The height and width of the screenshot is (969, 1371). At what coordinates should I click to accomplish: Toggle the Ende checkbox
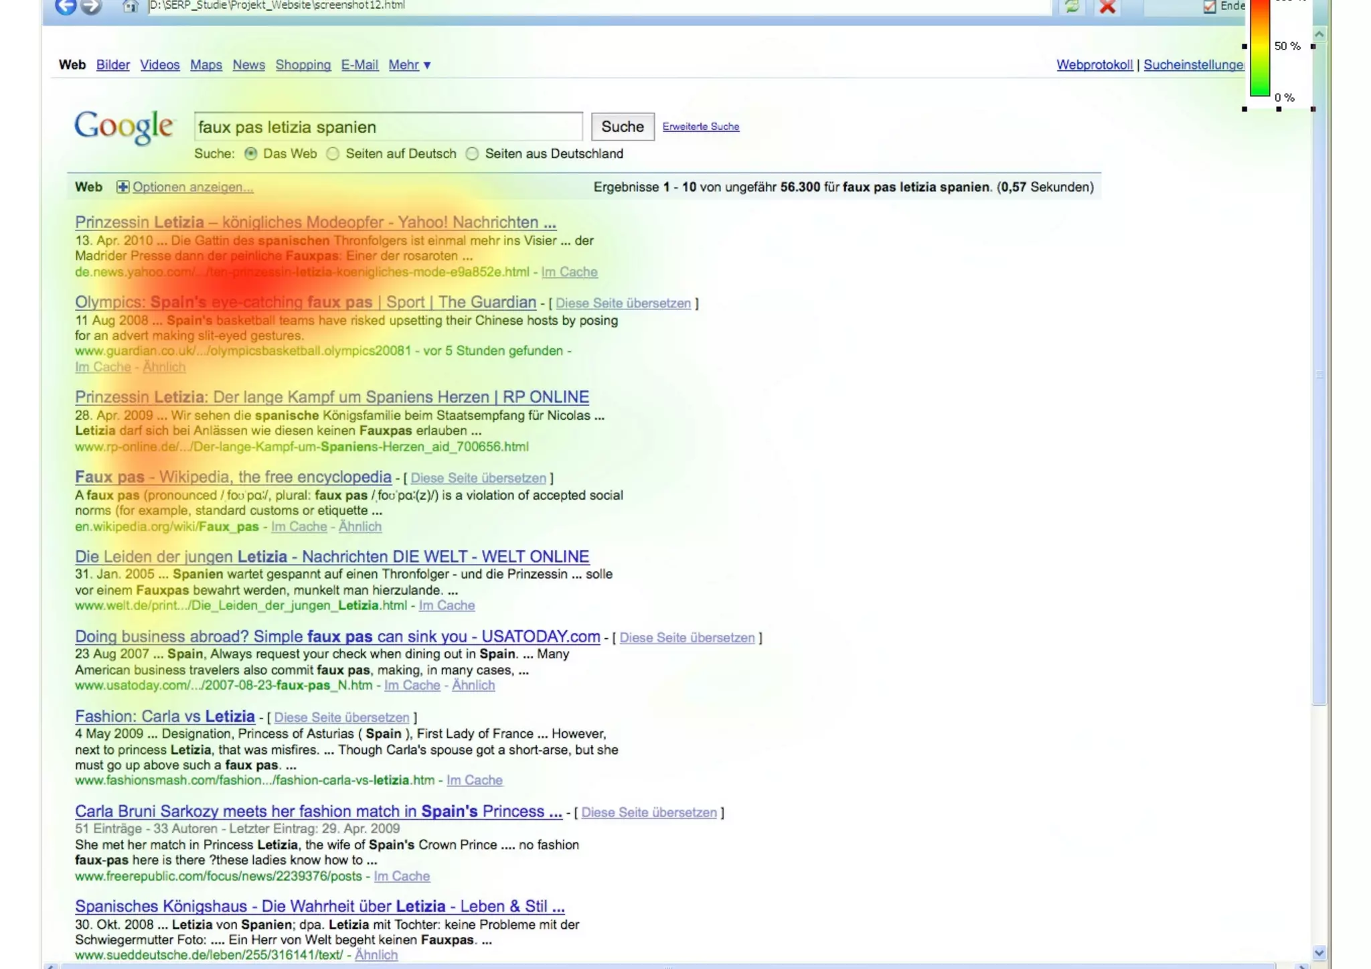(1210, 6)
